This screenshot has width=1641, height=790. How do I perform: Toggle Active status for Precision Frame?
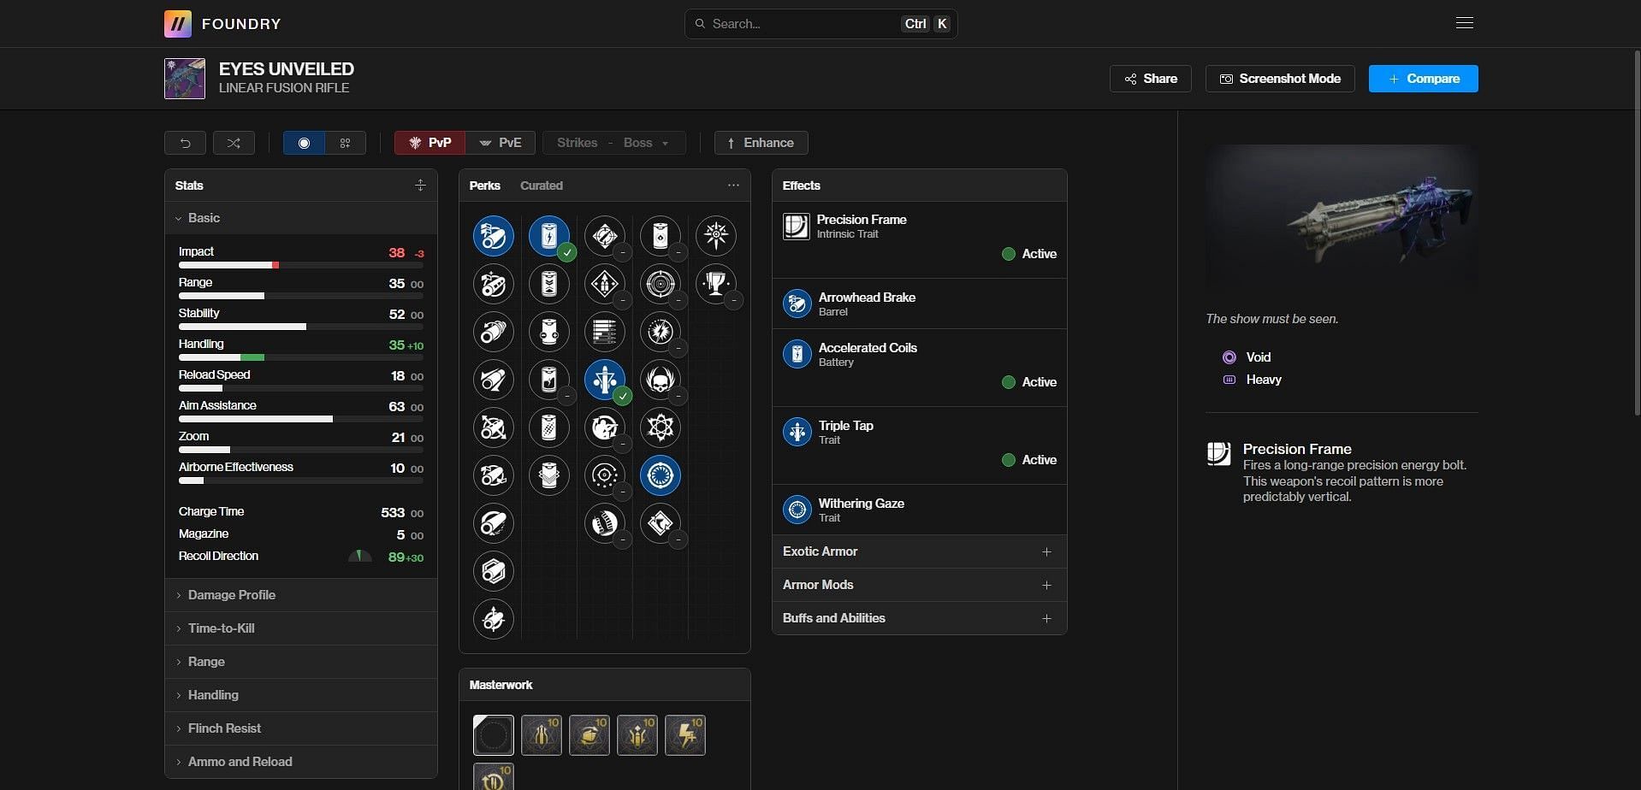pos(1029,254)
